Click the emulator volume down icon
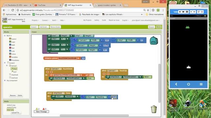Image resolution: width=211 pixels, height=118 pixels. coord(191,12)
